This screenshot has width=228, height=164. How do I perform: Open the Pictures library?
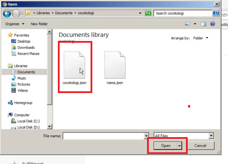24,84
